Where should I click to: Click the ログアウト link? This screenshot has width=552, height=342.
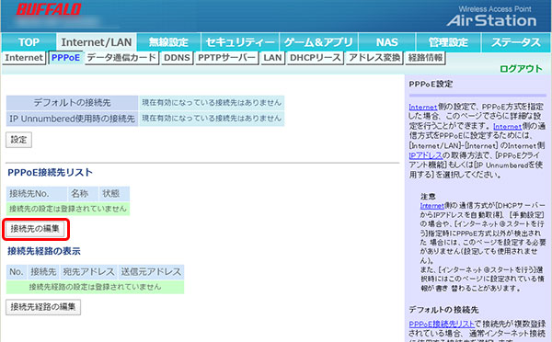(521, 69)
